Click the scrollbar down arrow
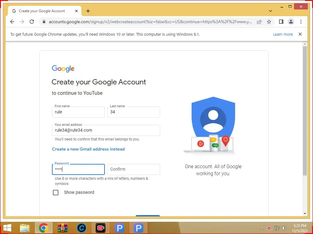The width and height of the screenshot is (313, 234). coord(305,214)
